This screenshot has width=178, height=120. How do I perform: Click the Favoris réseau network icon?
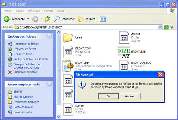click(x=10, y=112)
